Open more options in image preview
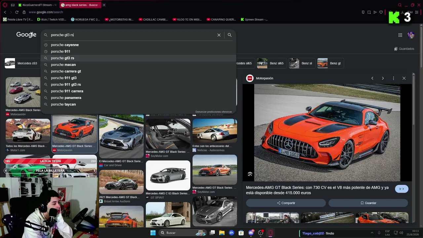 (393, 78)
